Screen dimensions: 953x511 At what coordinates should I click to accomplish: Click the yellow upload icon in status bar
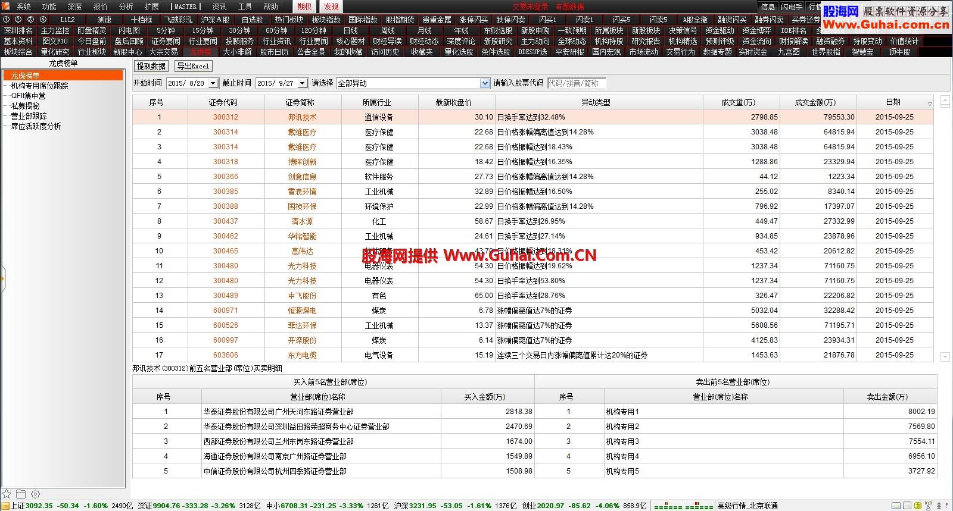pyautogui.click(x=918, y=506)
